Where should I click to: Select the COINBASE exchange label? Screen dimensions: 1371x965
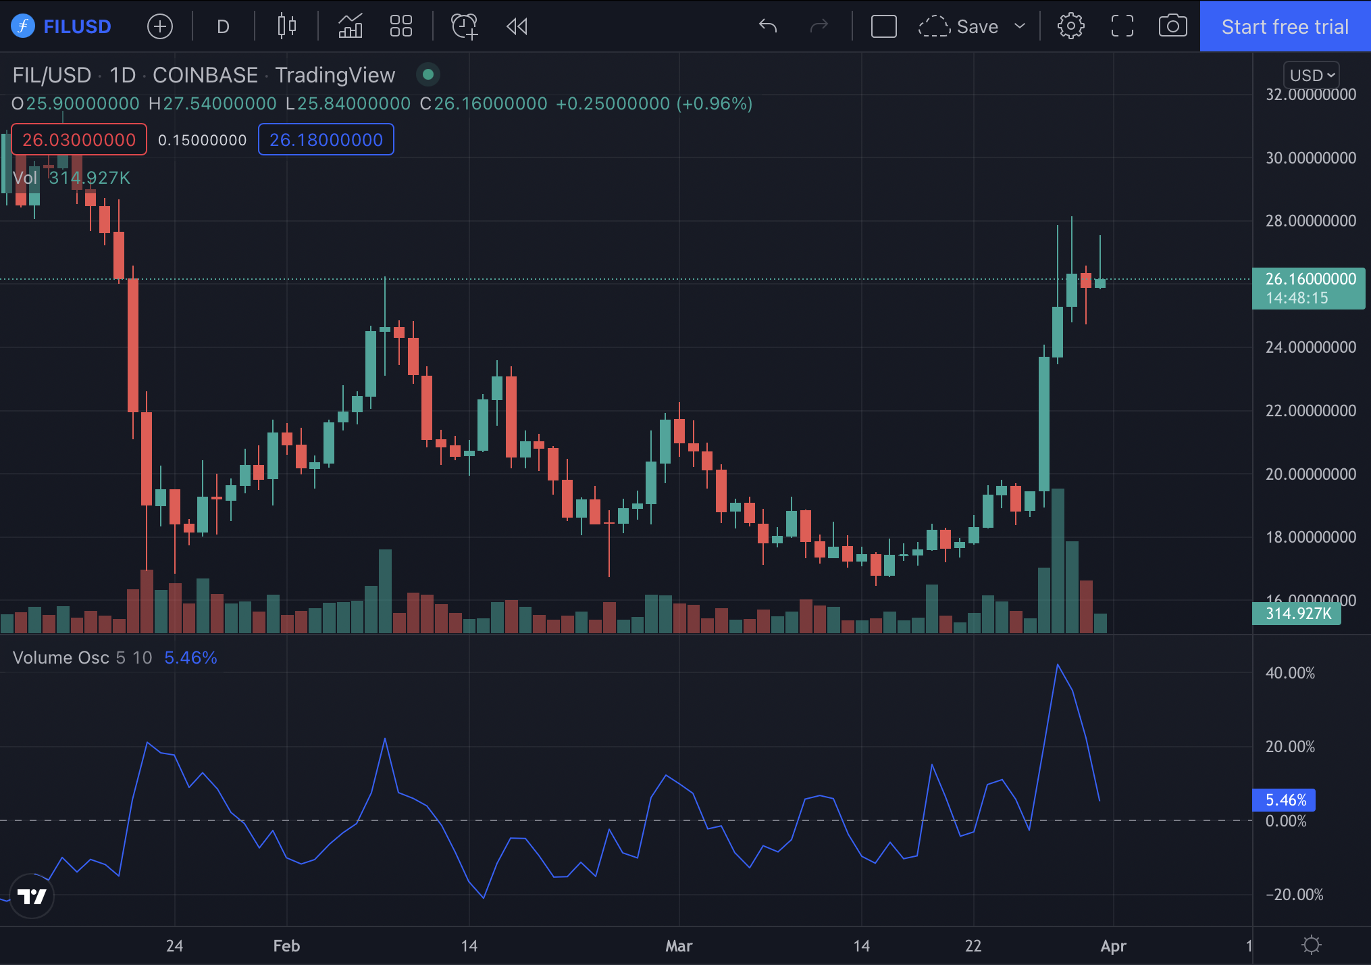pyautogui.click(x=205, y=75)
